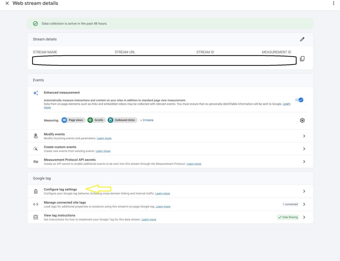Open View tag instructions
This screenshot has width=340, height=261.
[170, 217]
